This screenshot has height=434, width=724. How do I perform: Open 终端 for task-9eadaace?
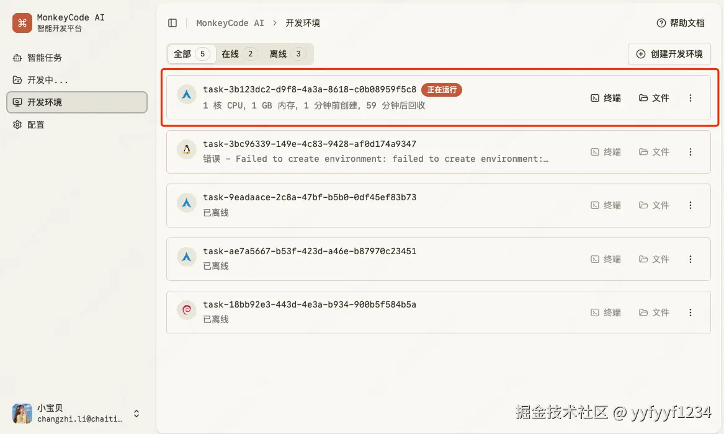606,205
